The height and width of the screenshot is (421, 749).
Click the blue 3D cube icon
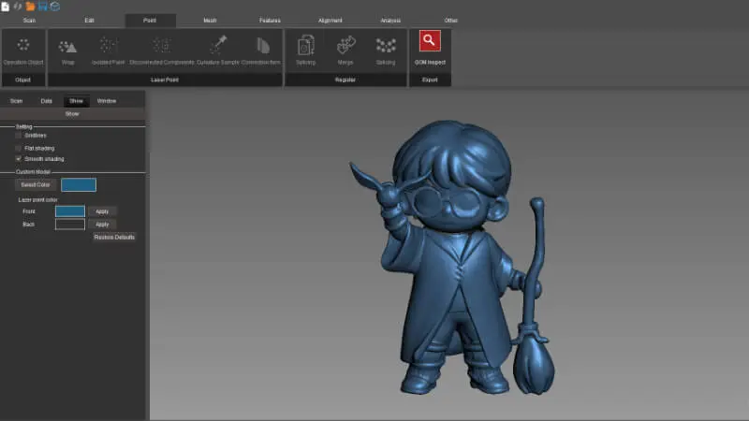coord(55,7)
